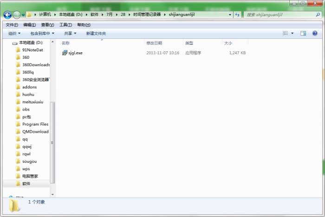Open the 包含到库中 dropdown
The height and width of the screenshot is (217, 325).
pyautogui.click(x=42, y=33)
